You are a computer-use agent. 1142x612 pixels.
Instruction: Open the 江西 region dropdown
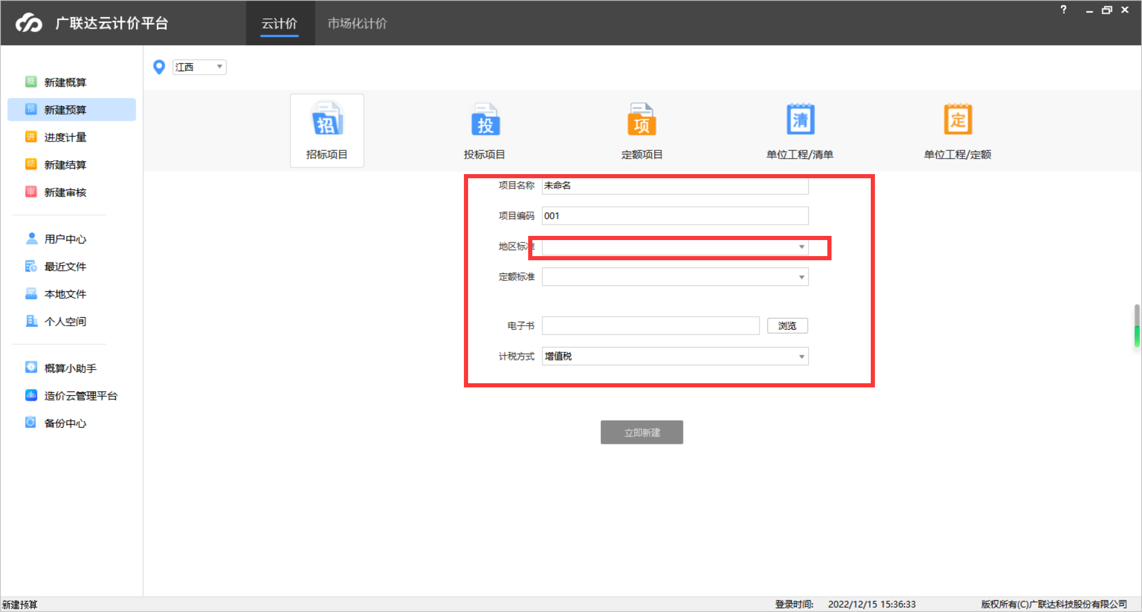199,67
